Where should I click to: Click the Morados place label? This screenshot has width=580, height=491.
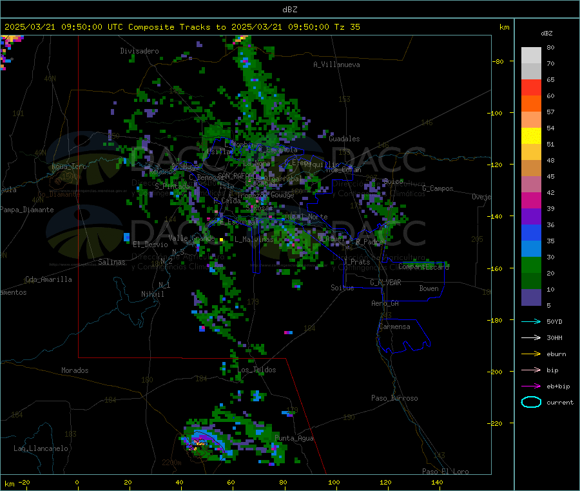click(x=75, y=370)
